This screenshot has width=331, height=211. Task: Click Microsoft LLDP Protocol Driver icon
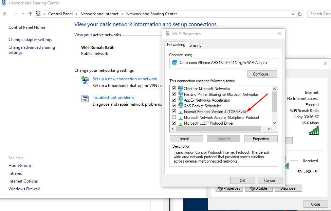click(x=181, y=124)
